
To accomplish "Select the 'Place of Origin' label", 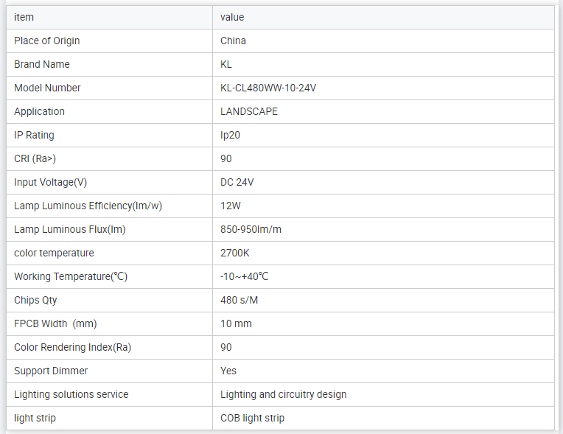I will (x=47, y=41).
